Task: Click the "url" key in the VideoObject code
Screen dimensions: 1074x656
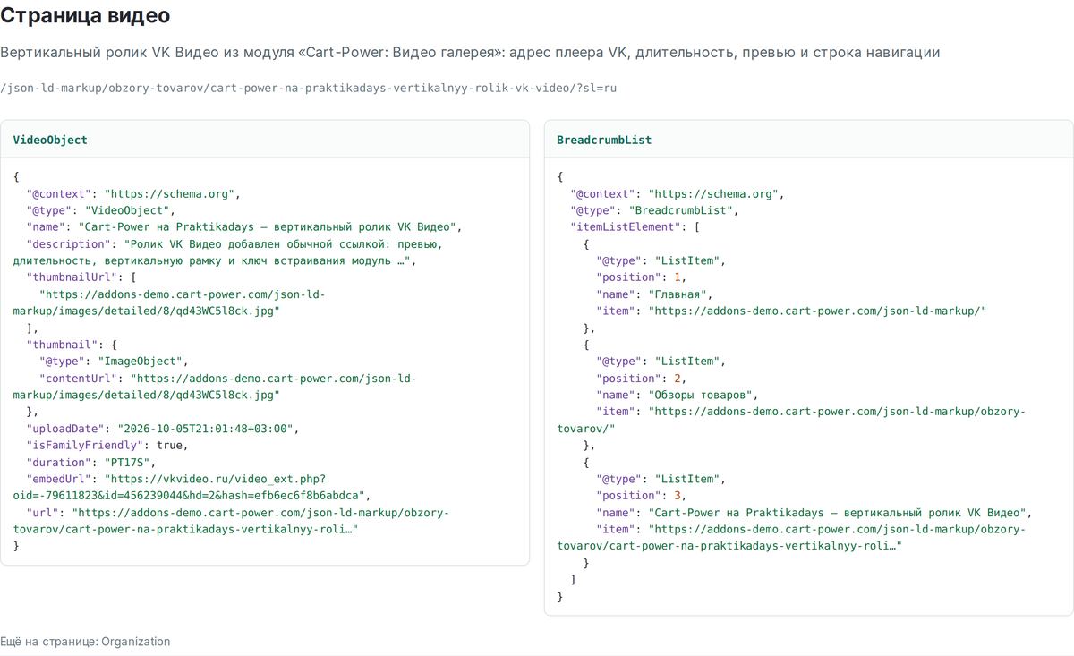Action: click(44, 513)
